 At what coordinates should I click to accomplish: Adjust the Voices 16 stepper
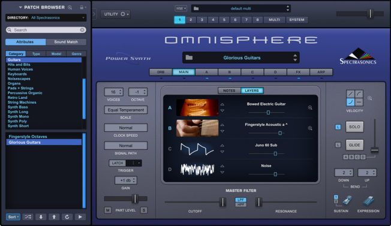[113, 92]
